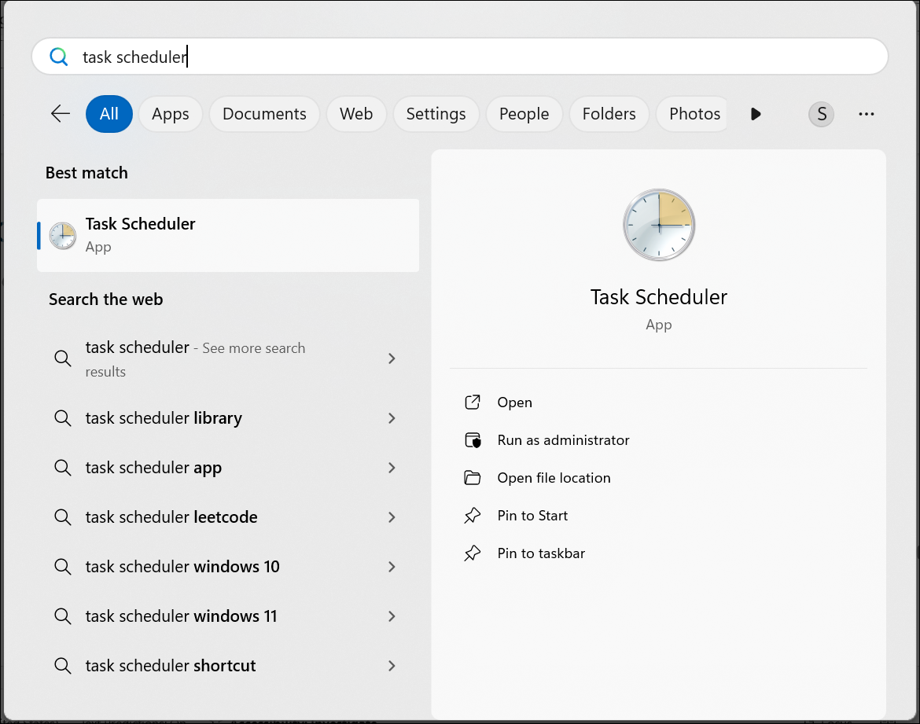Viewport: 920px width, 724px height.
Task: Click the S user profile avatar
Action: click(821, 114)
